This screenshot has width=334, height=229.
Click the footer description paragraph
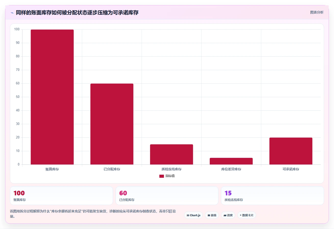[x=93, y=214]
